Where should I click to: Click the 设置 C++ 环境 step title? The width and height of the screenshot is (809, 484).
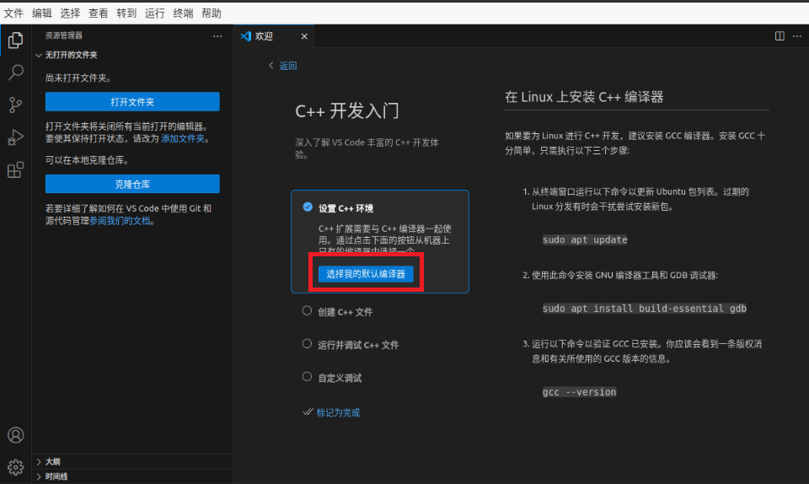346,208
